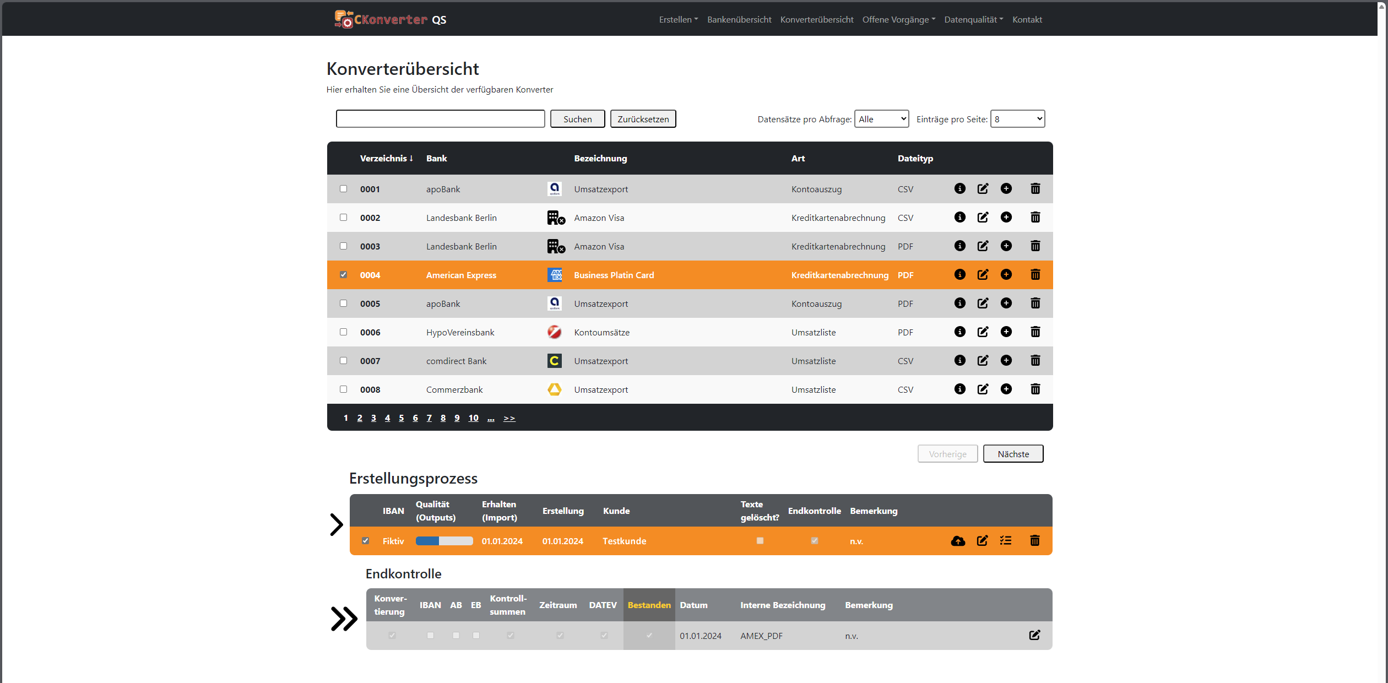Focus the converter search input field
This screenshot has height=683, width=1388.
(x=440, y=119)
